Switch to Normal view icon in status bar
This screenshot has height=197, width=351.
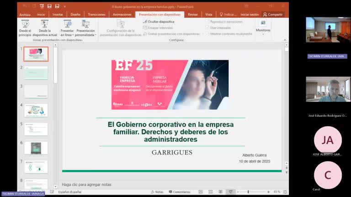point(201,192)
